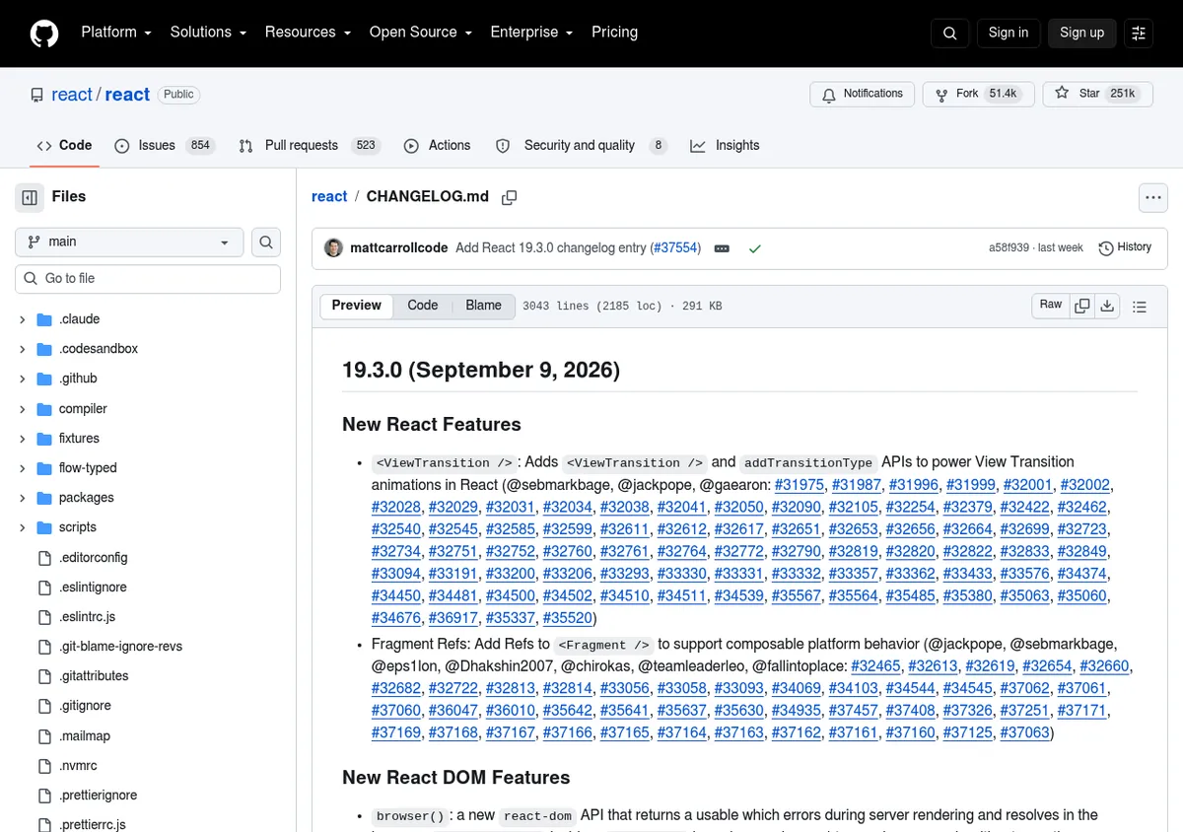The height and width of the screenshot is (832, 1183).
Task: Select the Code tab
Action: tap(64, 145)
